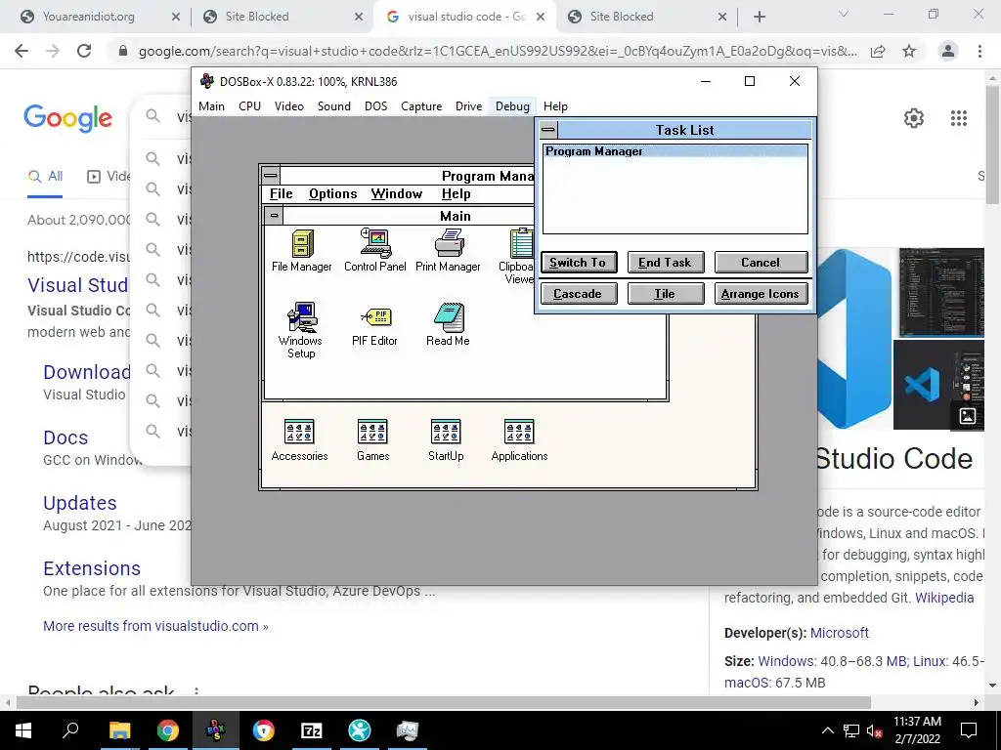This screenshot has width=1001, height=750.
Task: Open Chrome profile avatar
Action: pos(948,51)
